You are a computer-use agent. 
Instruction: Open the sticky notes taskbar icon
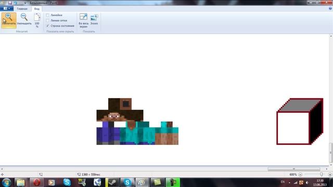click(157, 182)
